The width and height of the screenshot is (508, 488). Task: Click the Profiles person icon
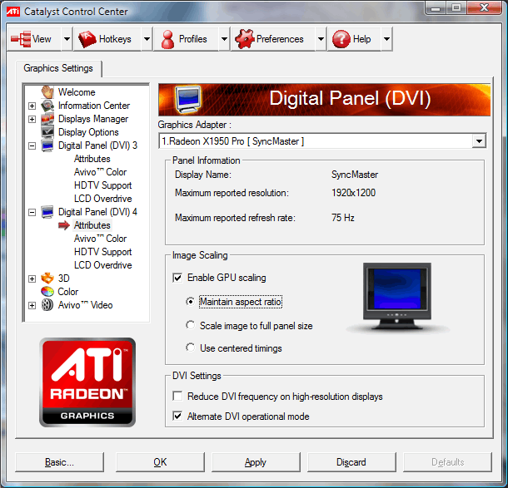167,39
